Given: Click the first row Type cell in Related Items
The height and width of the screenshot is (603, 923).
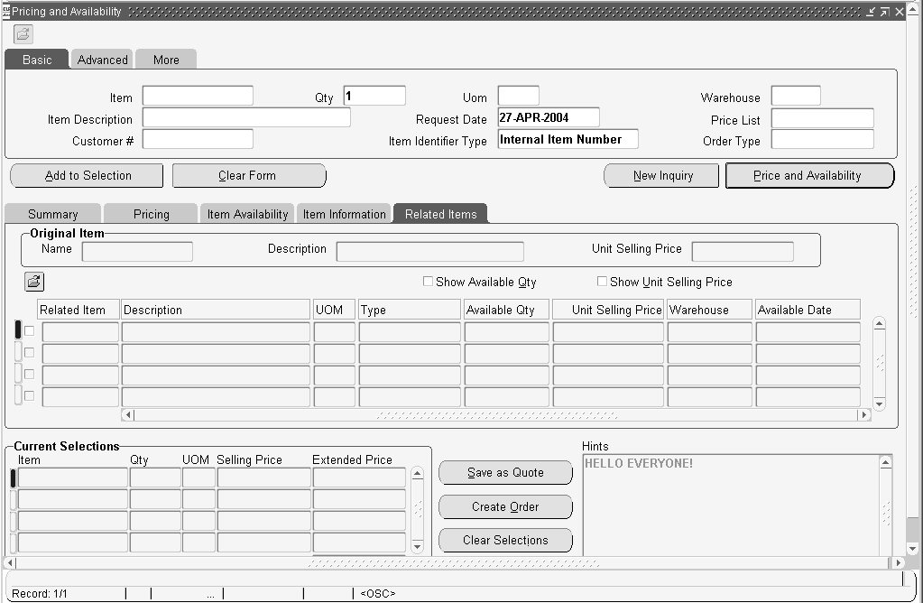Looking at the screenshot, I should coord(410,332).
